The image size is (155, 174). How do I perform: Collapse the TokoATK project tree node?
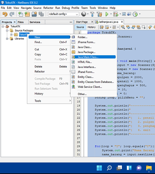coord(3,27)
